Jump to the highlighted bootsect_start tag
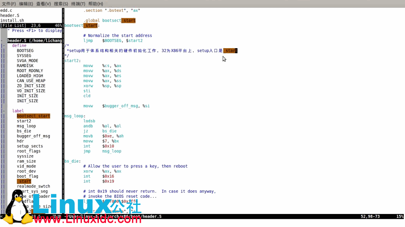The image size is (405, 227). pyautogui.click(x=33, y=116)
